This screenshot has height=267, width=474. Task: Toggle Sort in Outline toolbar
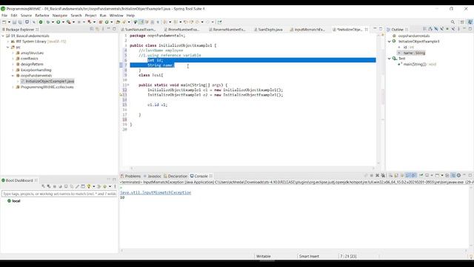tap(430, 29)
